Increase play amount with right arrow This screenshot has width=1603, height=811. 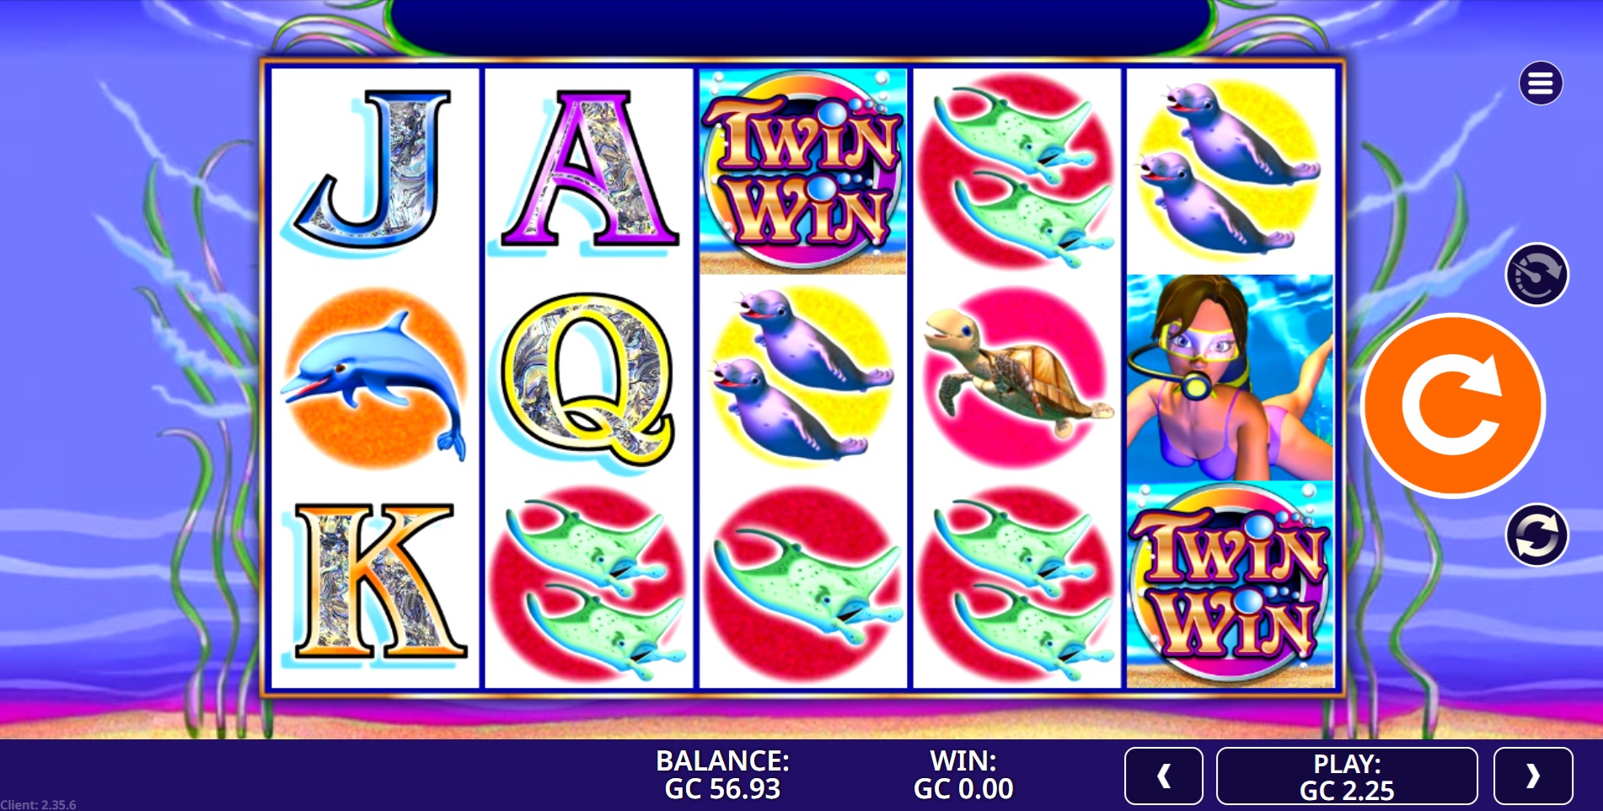click(x=1533, y=776)
